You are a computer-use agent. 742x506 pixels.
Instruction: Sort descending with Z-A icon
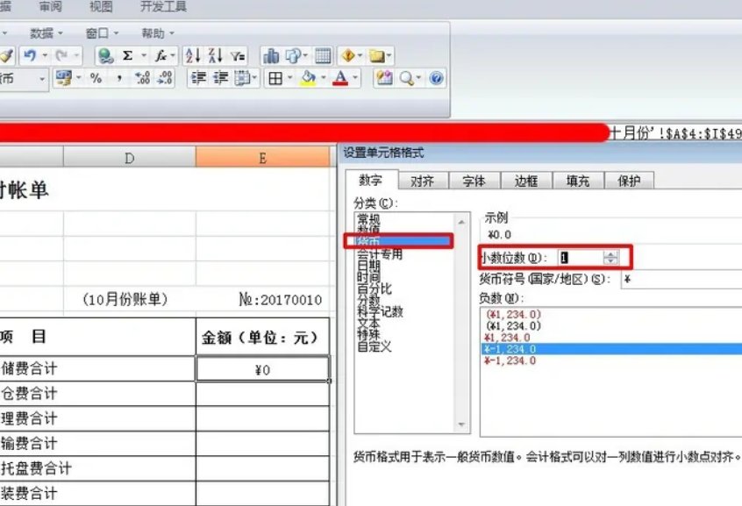[215, 55]
